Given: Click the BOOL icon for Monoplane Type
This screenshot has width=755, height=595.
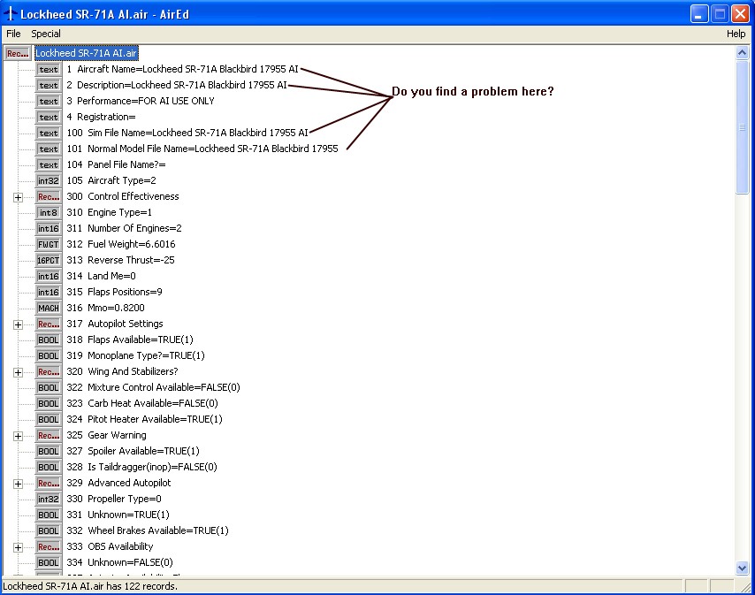Looking at the screenshot, I should pyautogui.click(x=49, y=355).
